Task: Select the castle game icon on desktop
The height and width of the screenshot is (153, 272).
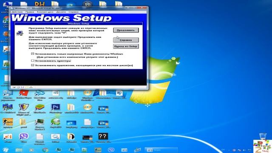Action: [8, 109]
